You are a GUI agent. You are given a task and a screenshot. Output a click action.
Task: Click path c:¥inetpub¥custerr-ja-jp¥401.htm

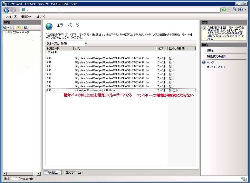(95, 91)
